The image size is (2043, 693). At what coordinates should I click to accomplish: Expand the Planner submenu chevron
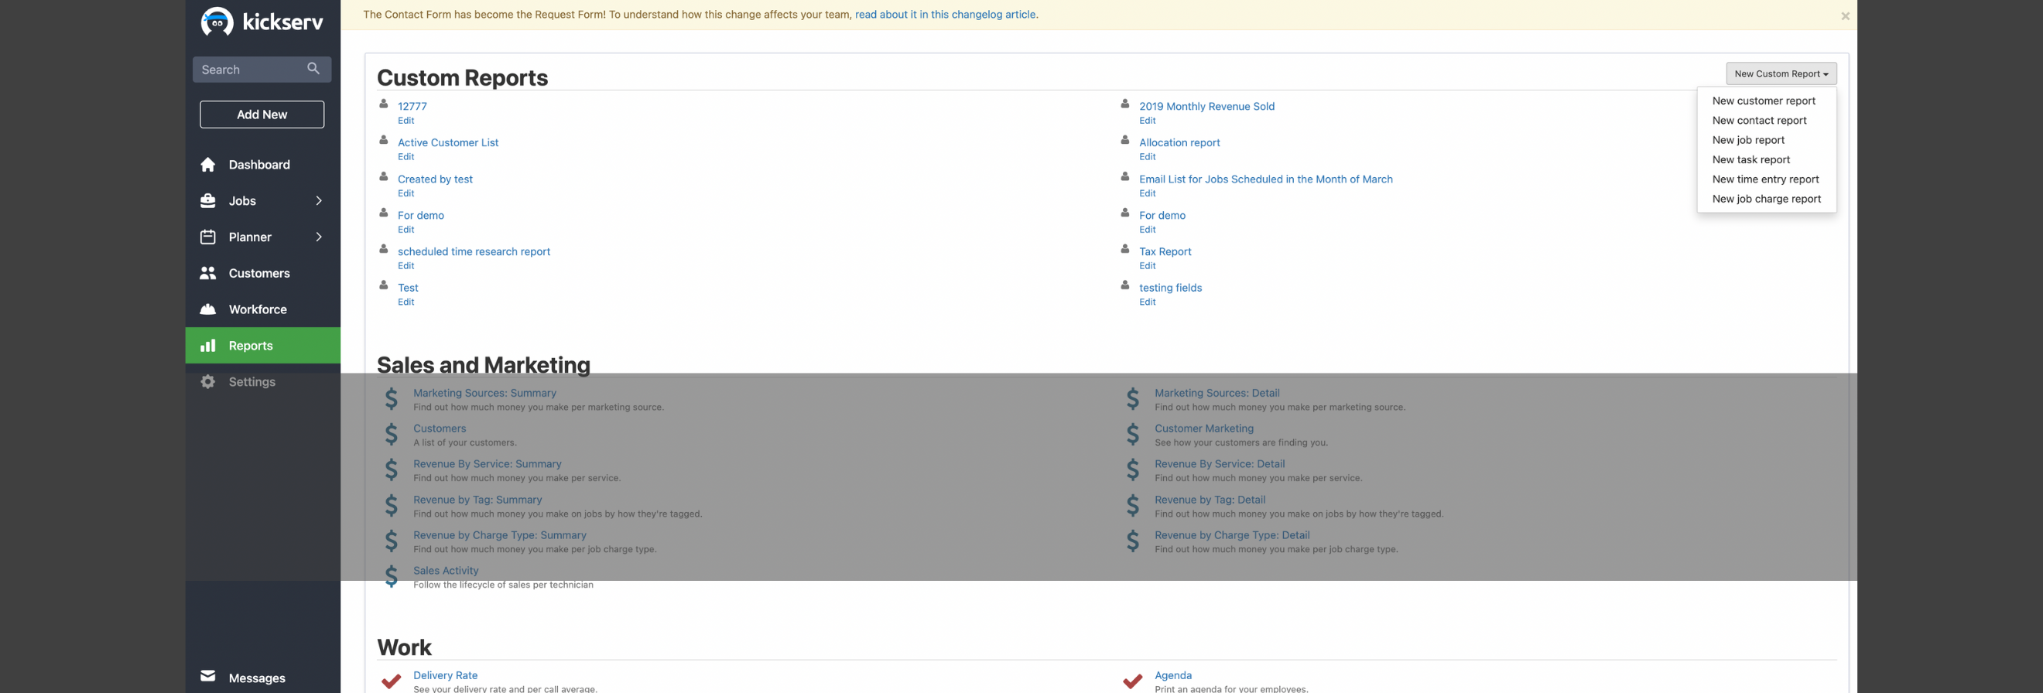click(x=319, y=237)
